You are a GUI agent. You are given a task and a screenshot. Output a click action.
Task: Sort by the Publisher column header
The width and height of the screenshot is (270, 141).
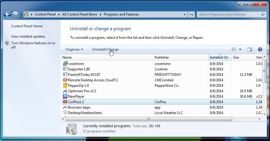[x=181, y=57]
